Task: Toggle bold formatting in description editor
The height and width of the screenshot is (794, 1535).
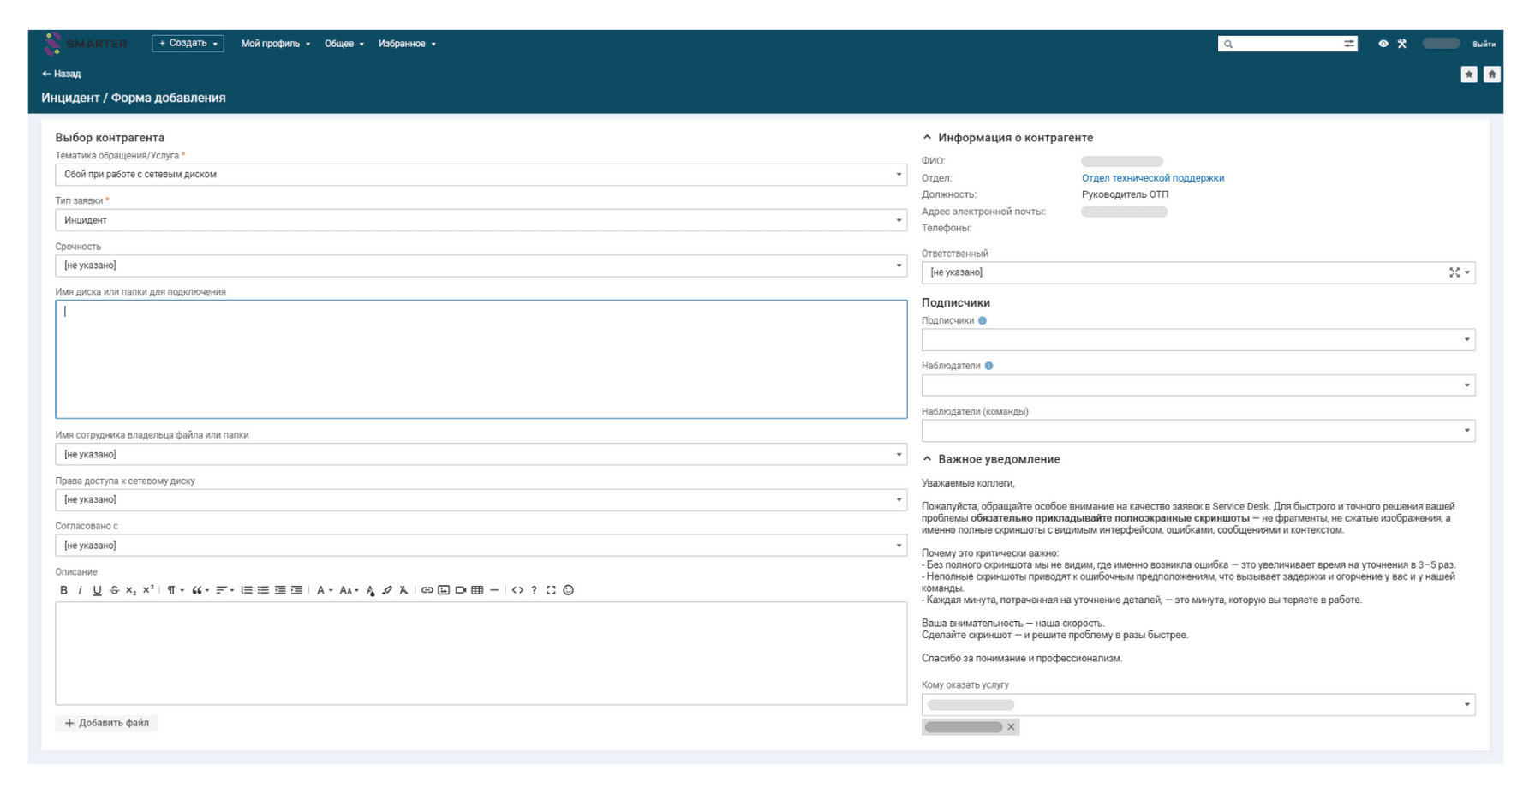Action: tap(63, 590)
